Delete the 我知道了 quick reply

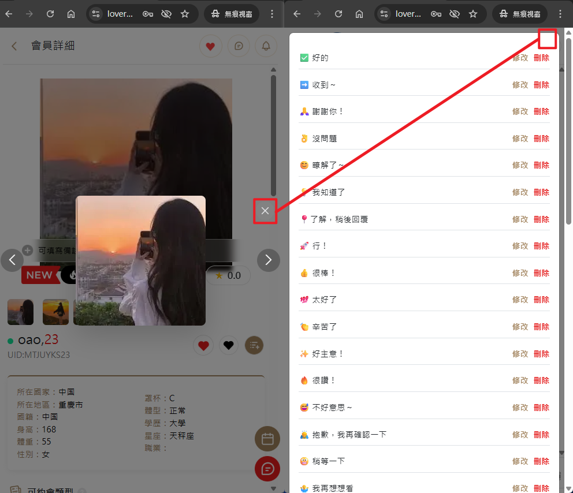(542, 192)
